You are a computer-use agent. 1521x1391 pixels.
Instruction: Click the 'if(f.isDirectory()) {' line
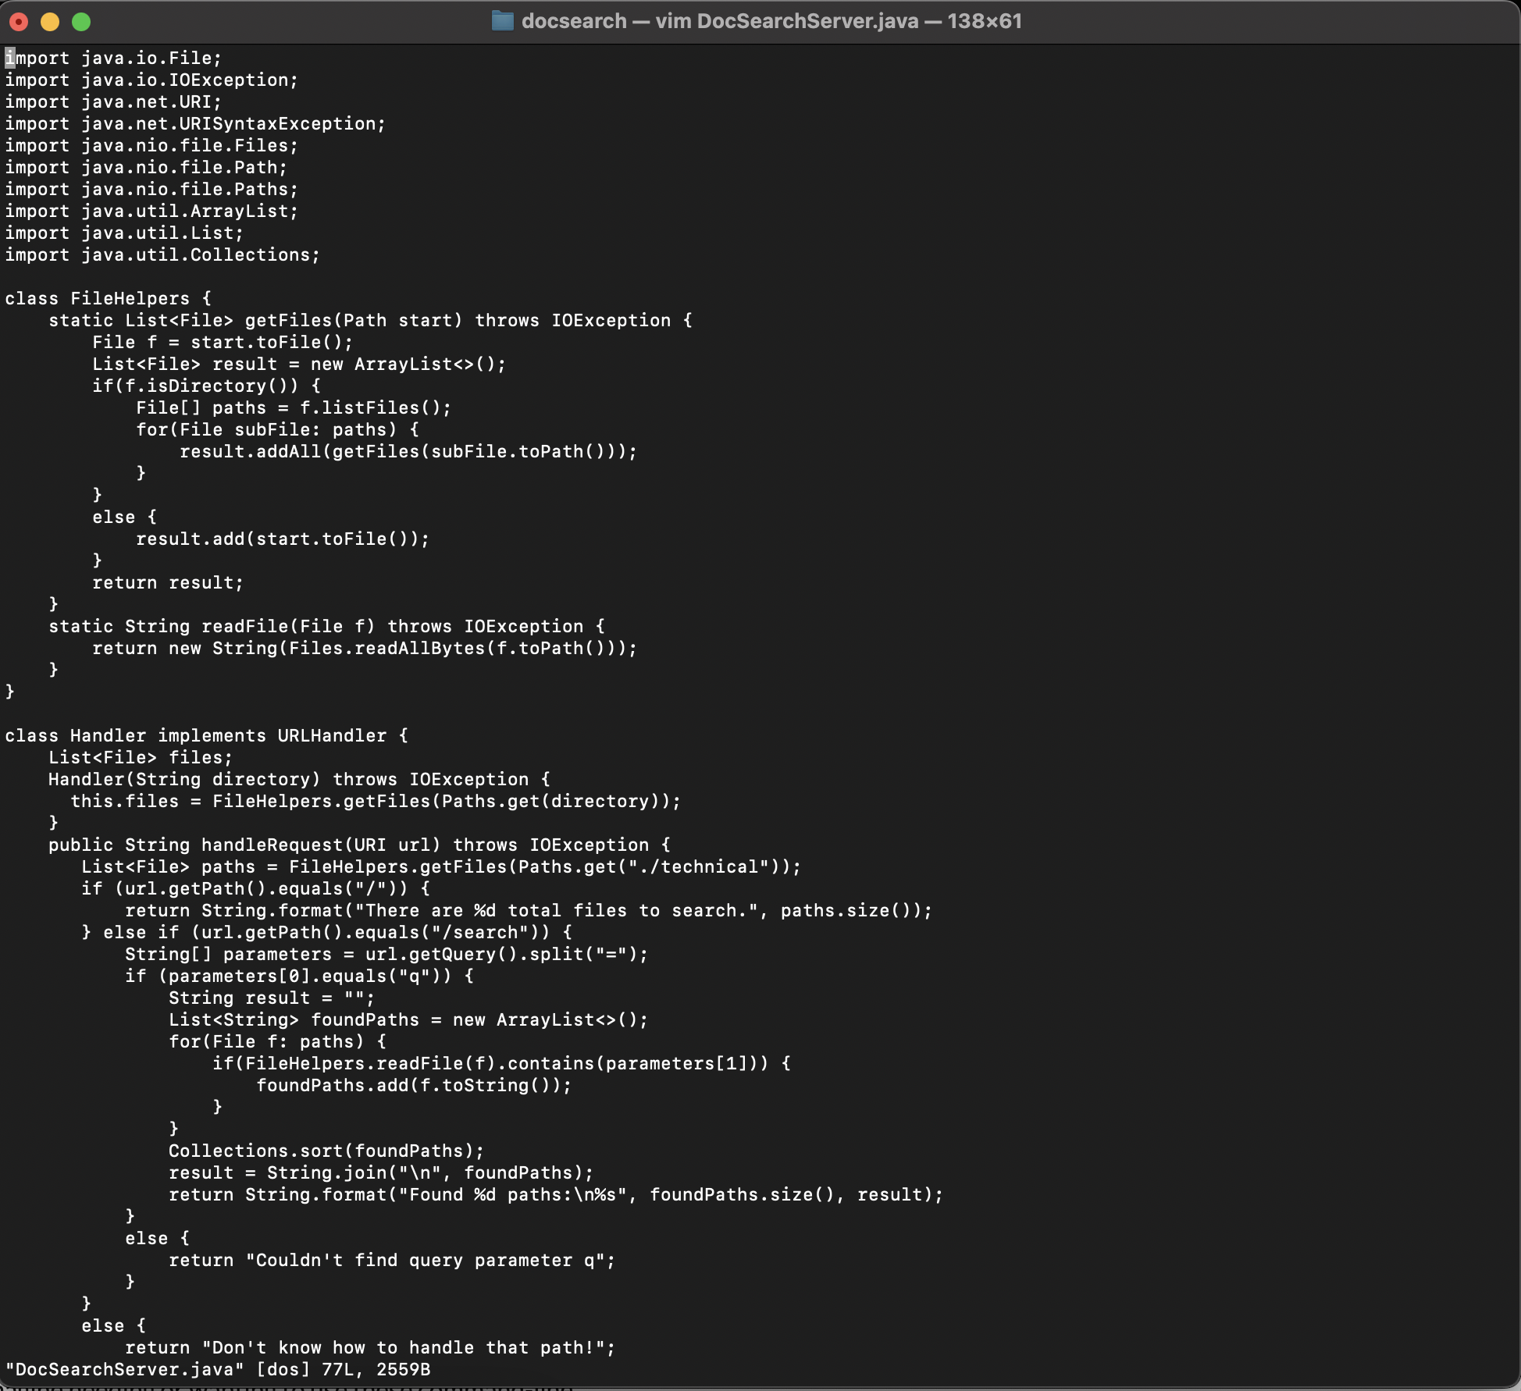pos(207,386)
